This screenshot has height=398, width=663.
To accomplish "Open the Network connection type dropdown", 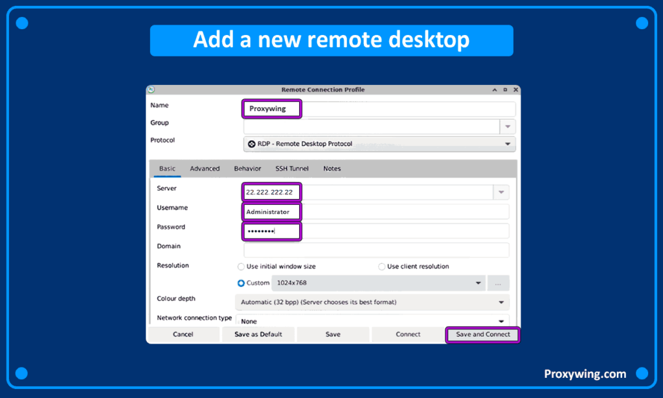I will [372, 322].
